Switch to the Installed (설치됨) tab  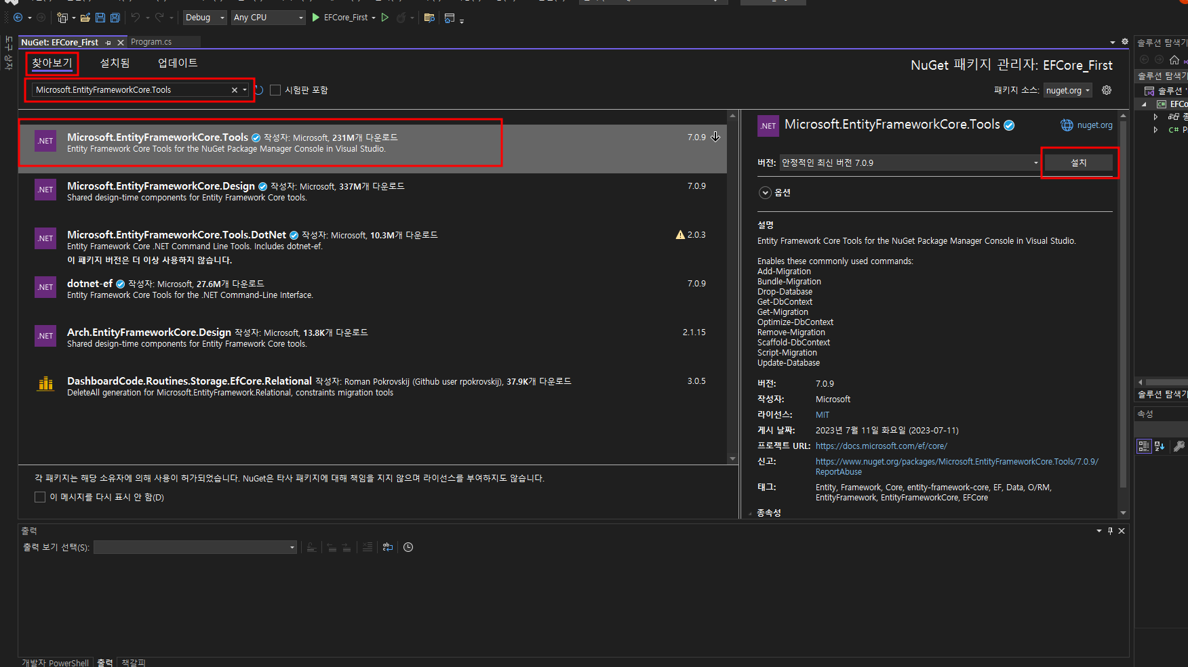(115, 63)
